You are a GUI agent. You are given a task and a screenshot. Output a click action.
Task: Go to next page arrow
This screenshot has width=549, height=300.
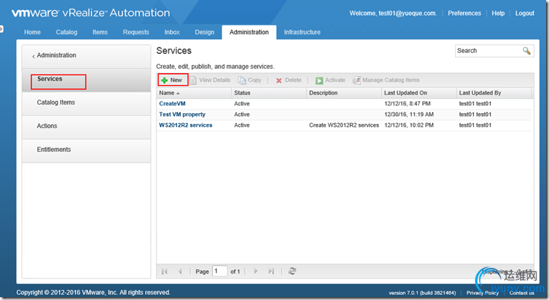pos(255,271)
